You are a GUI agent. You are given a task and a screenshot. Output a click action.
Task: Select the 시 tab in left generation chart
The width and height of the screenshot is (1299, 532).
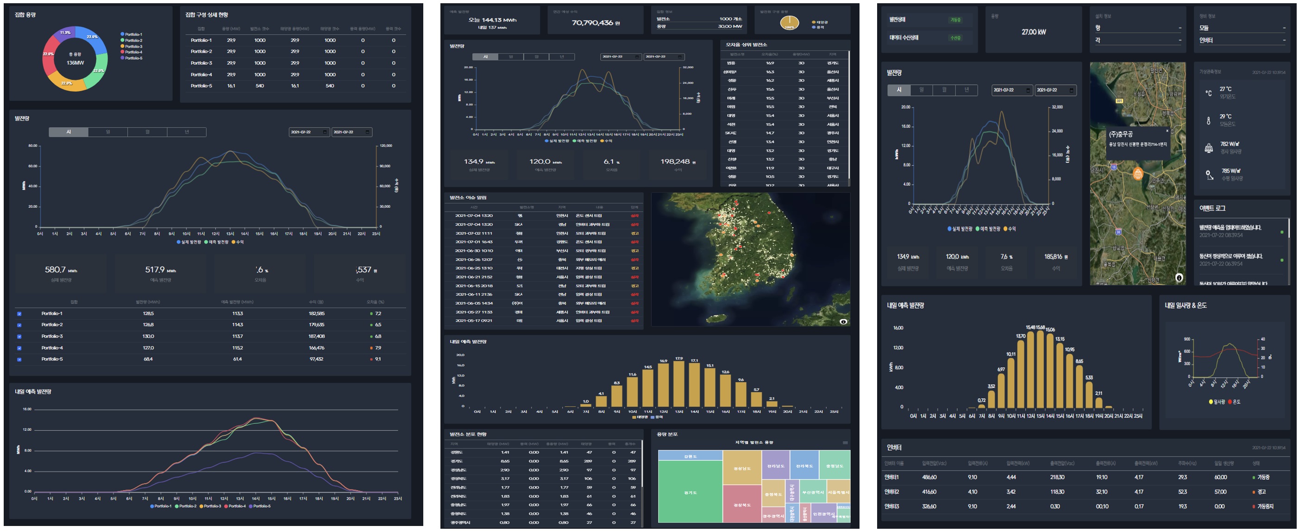click(69, 132)
